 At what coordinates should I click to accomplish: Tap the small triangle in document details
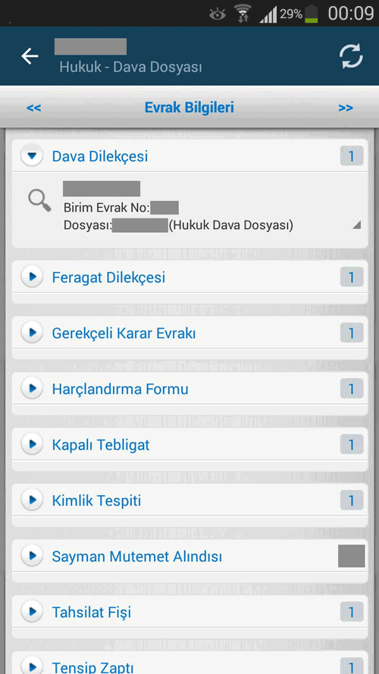pos(356,225)
